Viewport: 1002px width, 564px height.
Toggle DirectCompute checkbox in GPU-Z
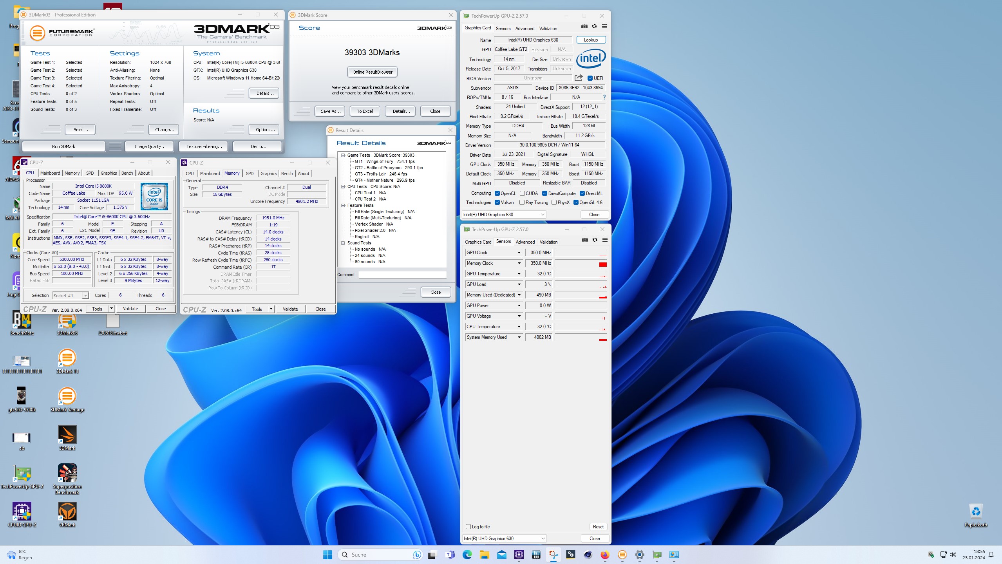tap(544, 193)
